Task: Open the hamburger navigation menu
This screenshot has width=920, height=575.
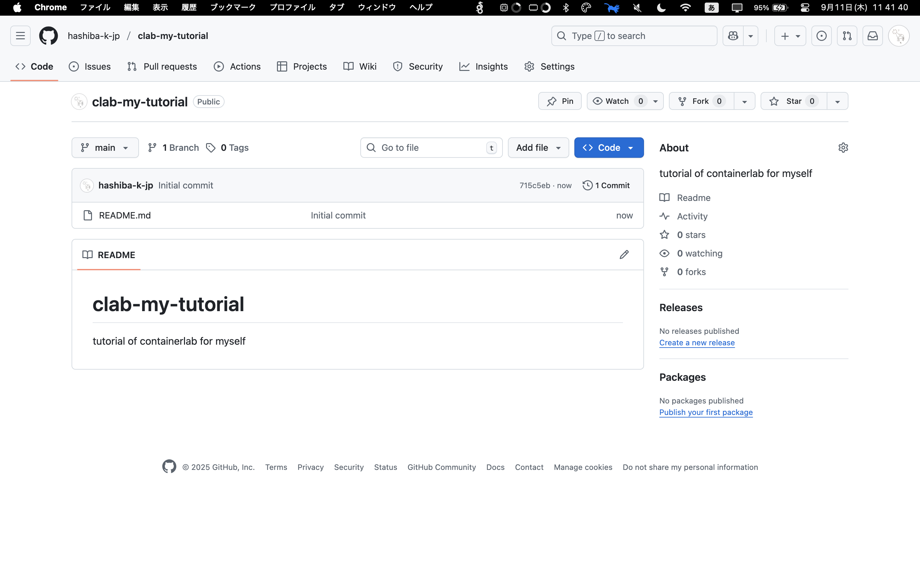Action: [x=20, y=36]
